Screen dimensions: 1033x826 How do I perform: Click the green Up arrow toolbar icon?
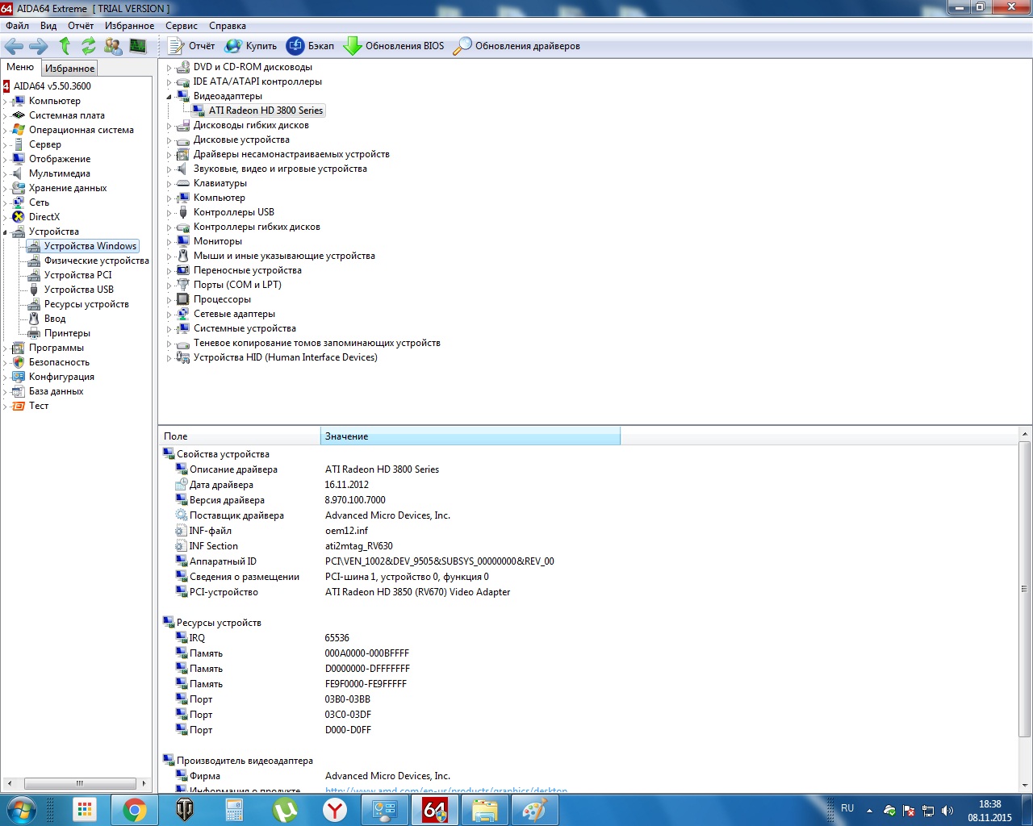[65, 46]
